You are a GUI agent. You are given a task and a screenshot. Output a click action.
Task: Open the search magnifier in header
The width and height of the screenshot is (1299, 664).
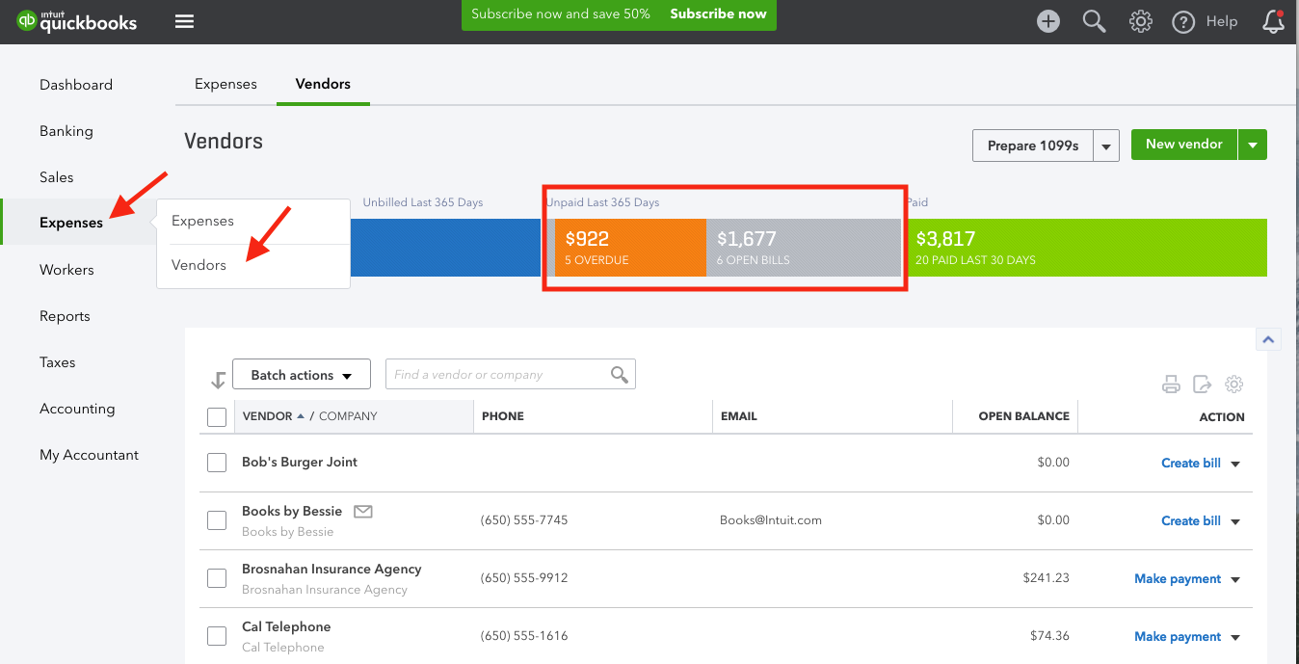click(x=1094, y=21)
